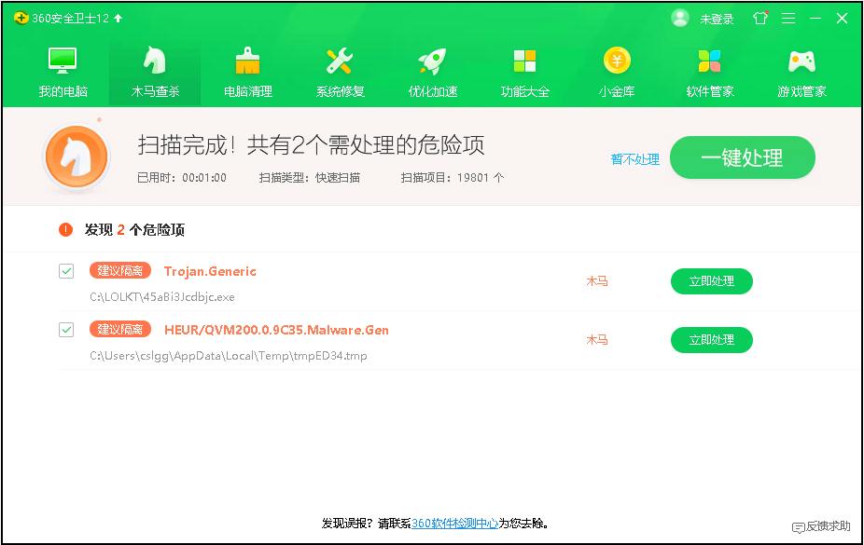Screen dimensions: 864x545
Task: Click the horse scan logo icon
Action: (x=76, y=157)
